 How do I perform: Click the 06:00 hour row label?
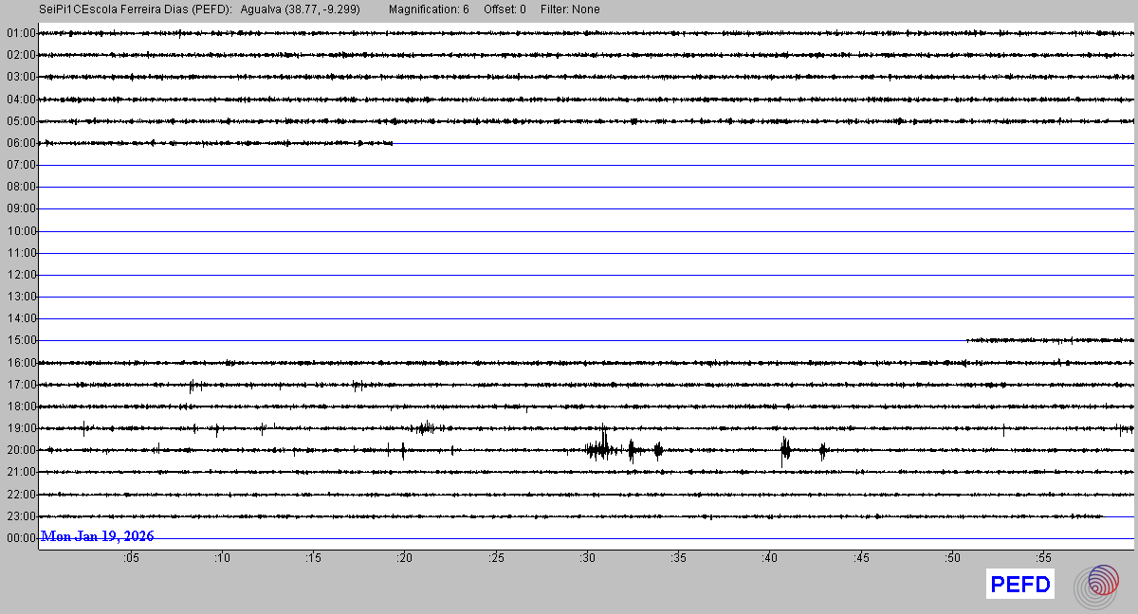(x=21, y=143)
